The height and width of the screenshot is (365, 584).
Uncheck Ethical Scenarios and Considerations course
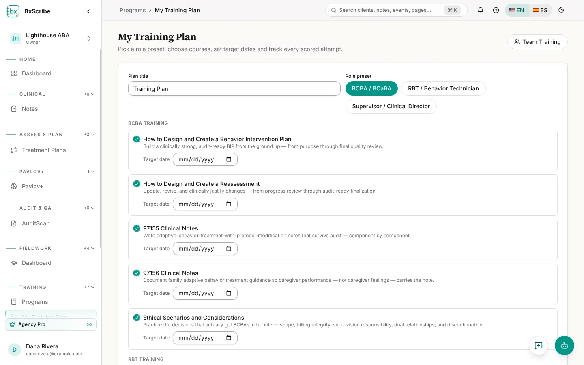(x=137, y=318)
